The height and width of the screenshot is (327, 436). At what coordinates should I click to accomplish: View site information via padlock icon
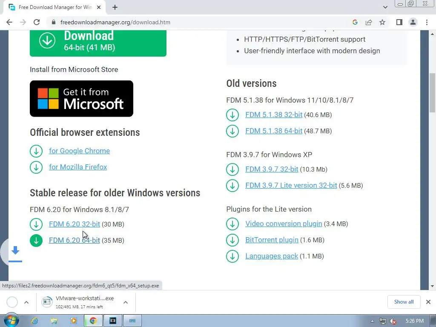pos(54,22)
